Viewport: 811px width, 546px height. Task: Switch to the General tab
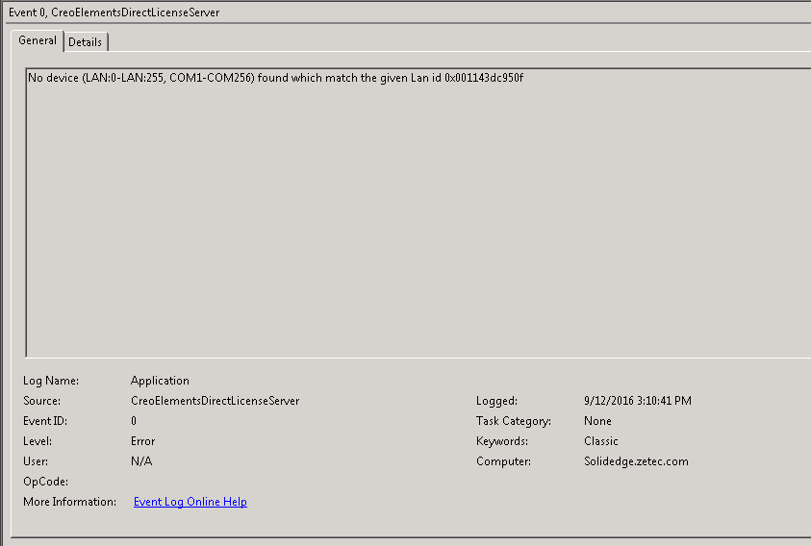tap(38, 40)
